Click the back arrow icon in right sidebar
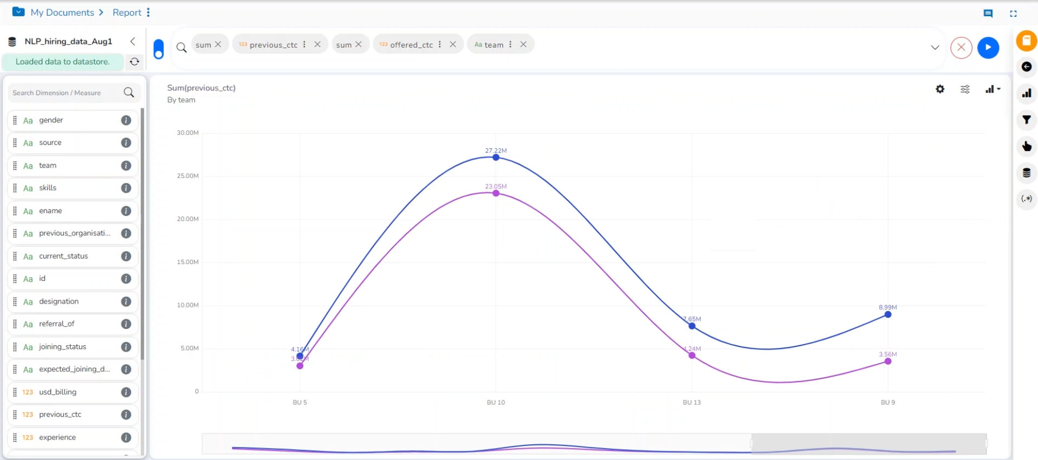The height and width of the screenshot is (460, 1038). (x=1027, y=67)
